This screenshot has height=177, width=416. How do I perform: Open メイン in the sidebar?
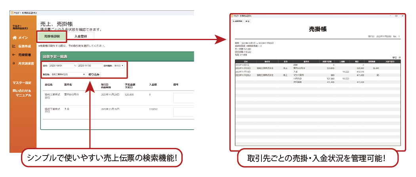[x=23, y=38]
